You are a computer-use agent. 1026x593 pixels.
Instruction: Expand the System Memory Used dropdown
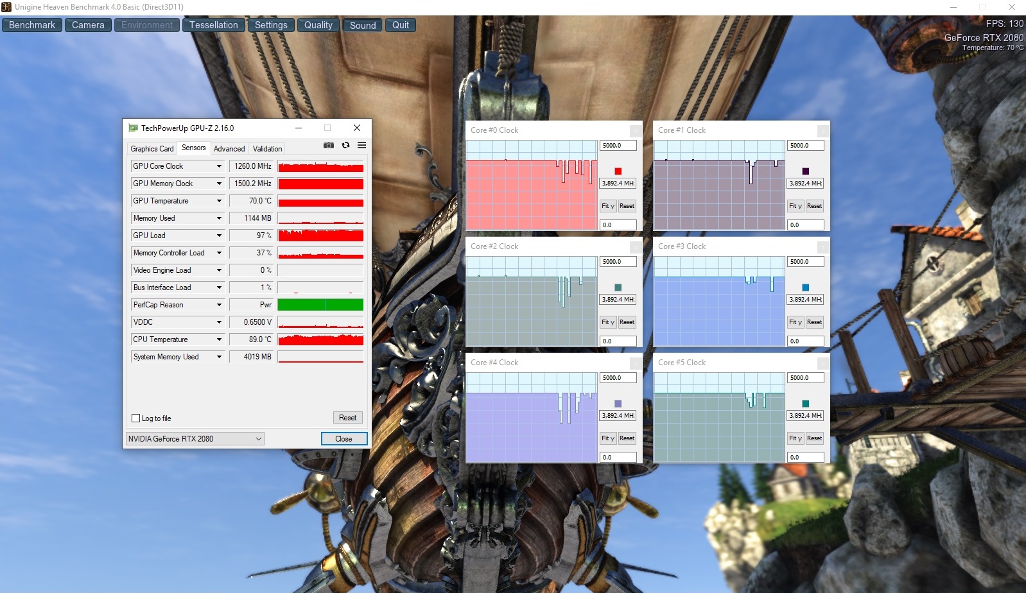tap(219, 357)
